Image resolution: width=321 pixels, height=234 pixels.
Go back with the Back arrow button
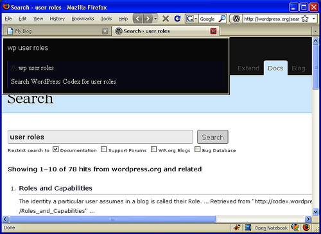[x=138, y=19]
